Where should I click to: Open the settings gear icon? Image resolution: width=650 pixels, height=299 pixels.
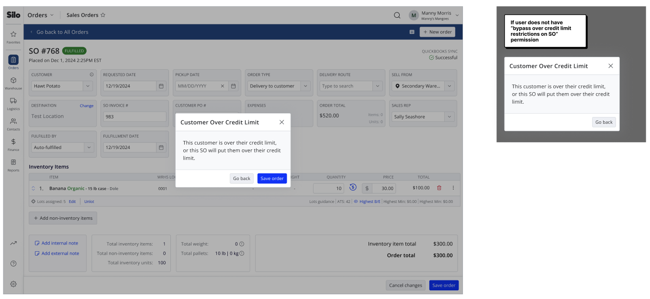point(13,284)
